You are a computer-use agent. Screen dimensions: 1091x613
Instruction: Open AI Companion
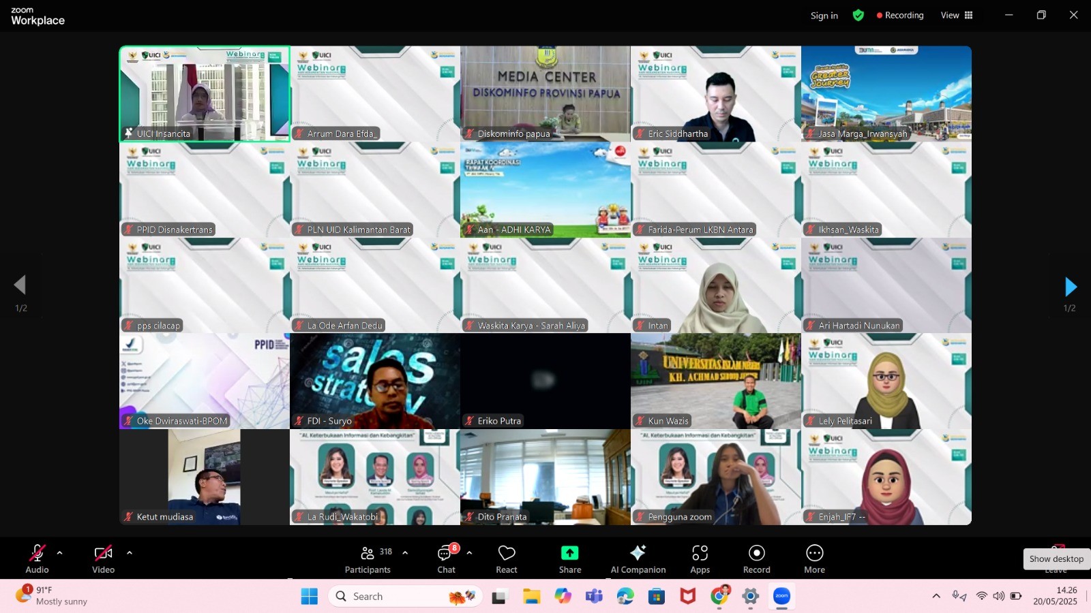pyautogui.click(x=638, y=559)
